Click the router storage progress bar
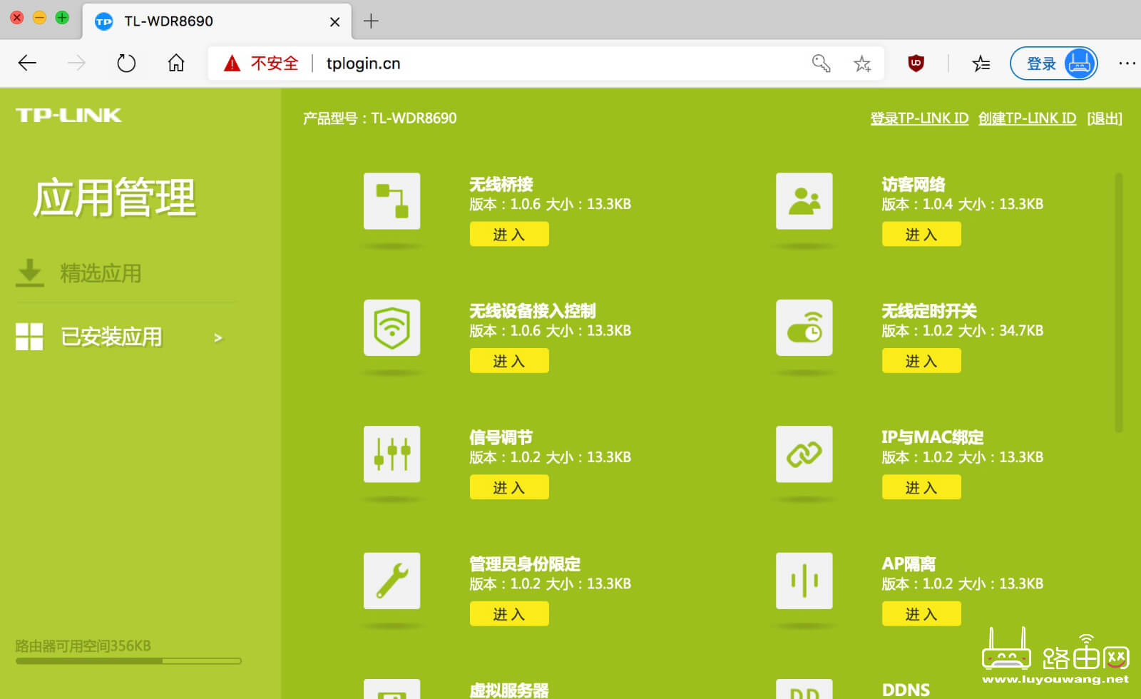Image resolution: width=1141 pixels, height=699 pixels. click(127, 660)
